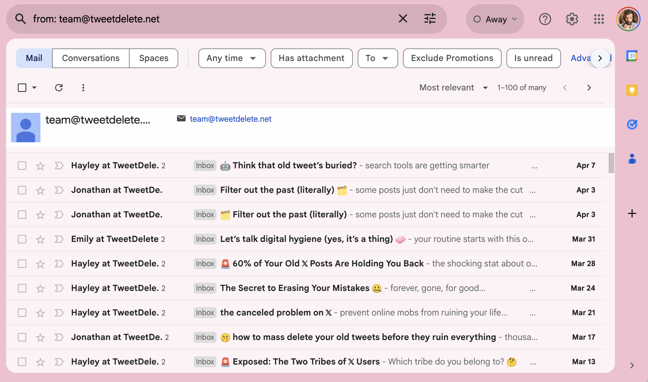Mark the Apr 7 email as important
The image size is (648, 382).
(59, 166)
